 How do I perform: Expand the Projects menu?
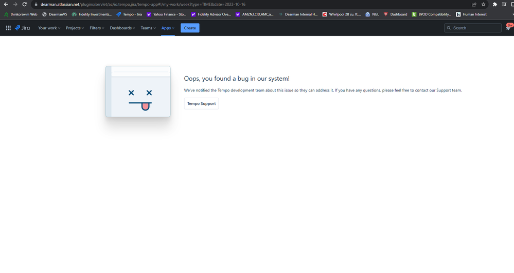click(x=75, y=28)
